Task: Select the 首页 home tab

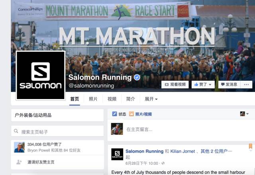Action: coord(75,99)
